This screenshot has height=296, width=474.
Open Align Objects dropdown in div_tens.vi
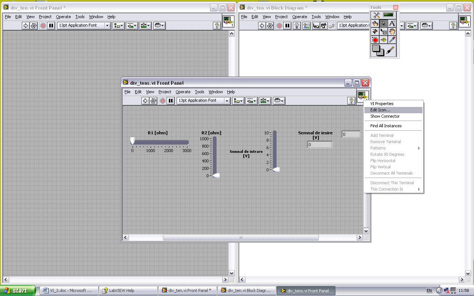pyautogui.click(x=238, y=101)
